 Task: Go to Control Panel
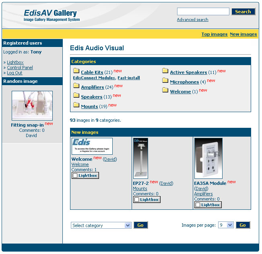click(x=20, y=68)
